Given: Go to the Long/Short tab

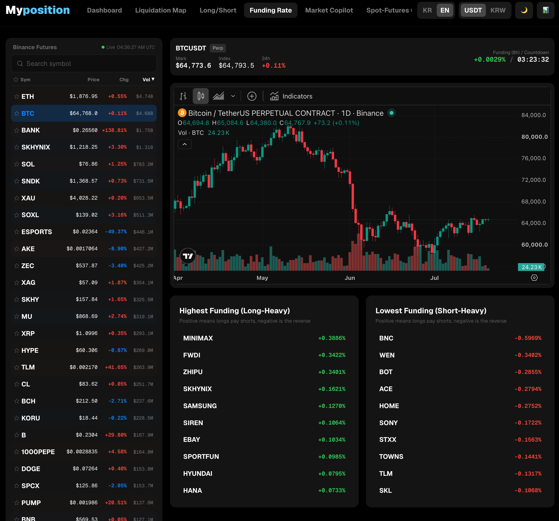Looking at the screenshot, I should pyautogui.click(x=218, y=10).
